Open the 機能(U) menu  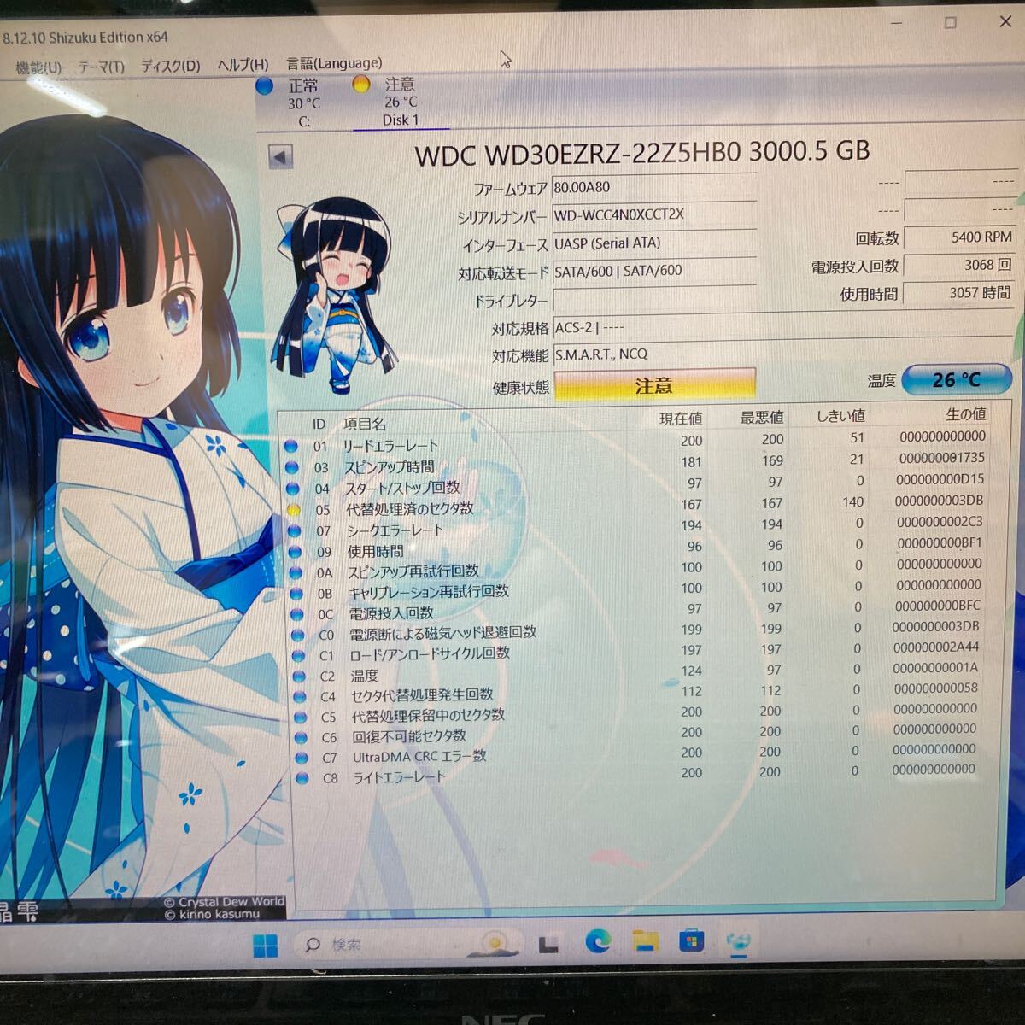pos(38,67)
